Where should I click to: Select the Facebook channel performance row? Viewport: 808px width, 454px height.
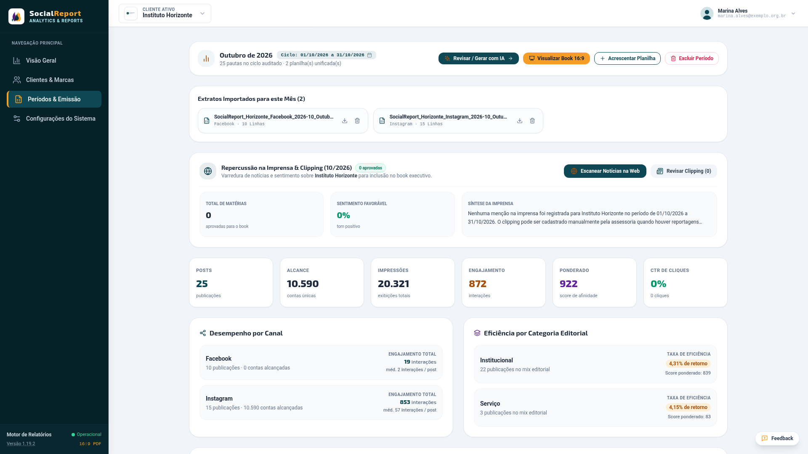321,362
